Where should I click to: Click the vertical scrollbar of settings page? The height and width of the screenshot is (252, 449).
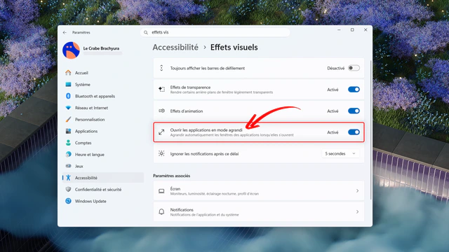[371, 130]
